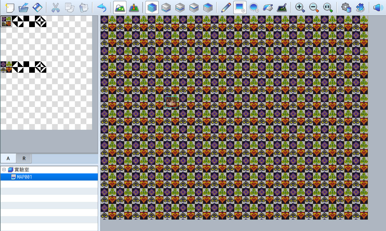Switch to Map editing mode

point(120,8)
